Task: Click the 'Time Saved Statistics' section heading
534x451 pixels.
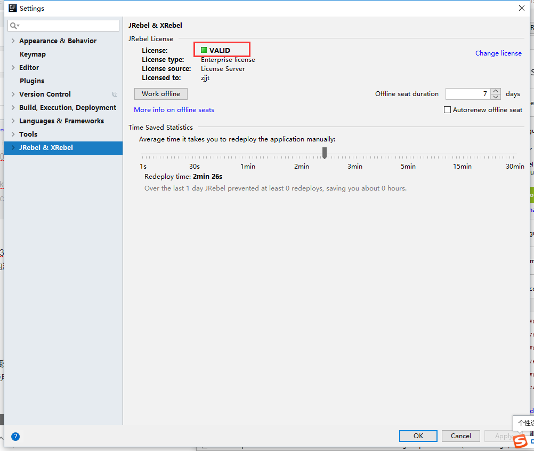Action: pos(160,128)
